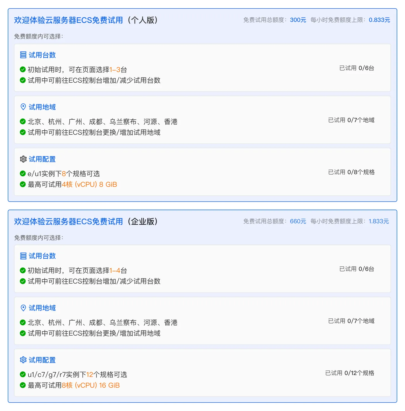Click the 已试用 0/7个地域 progress indicator

point(351,120)
